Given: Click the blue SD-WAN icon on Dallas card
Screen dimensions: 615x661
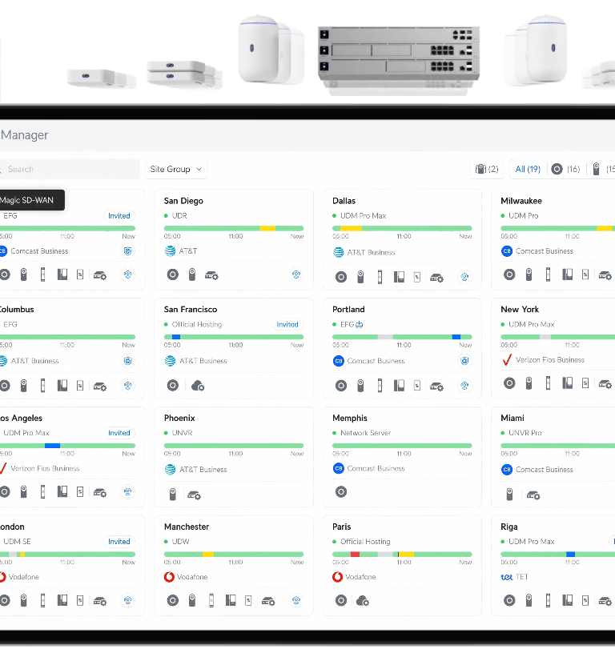Looking at the screenshot, I should (x=464, y=277).
